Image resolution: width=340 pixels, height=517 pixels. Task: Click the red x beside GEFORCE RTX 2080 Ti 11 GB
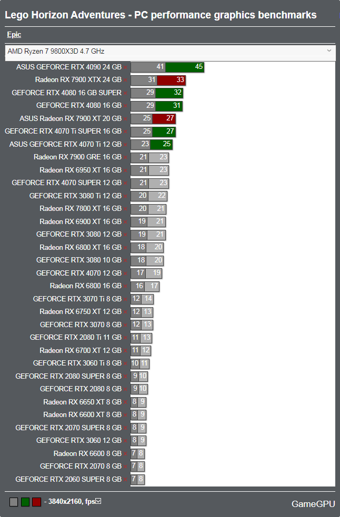[x=125, y=338]
